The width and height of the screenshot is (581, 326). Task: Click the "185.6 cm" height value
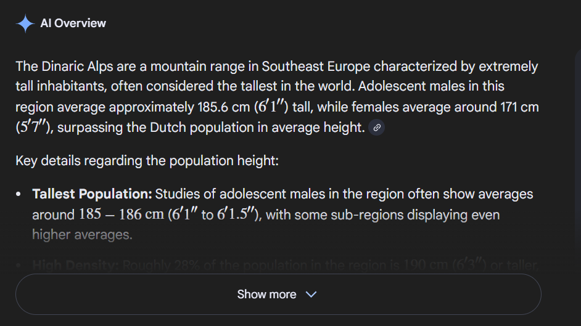[x=223, y=107]
